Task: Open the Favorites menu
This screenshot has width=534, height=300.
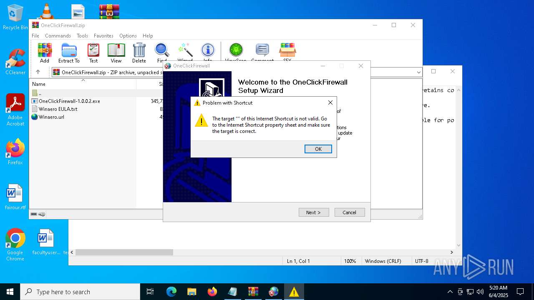Action: [x=103, y=36]
